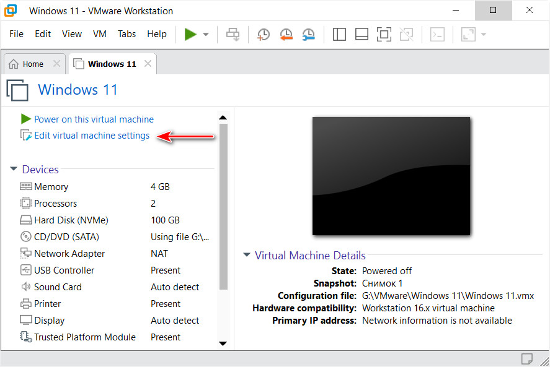
Task: Select the USB Controller device
Action: 117,270
